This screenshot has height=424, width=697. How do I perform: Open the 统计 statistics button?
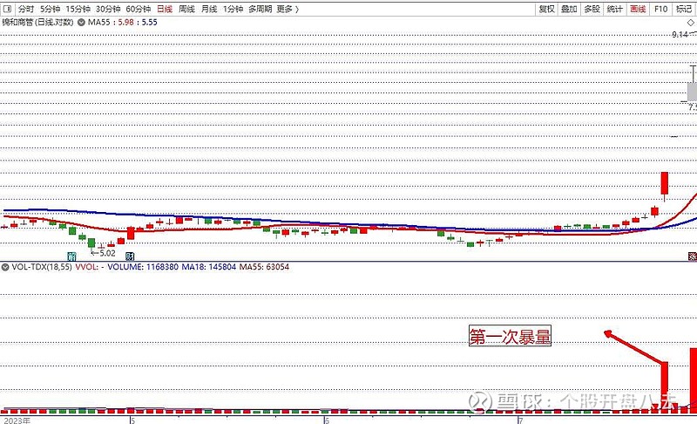(615, 9)
